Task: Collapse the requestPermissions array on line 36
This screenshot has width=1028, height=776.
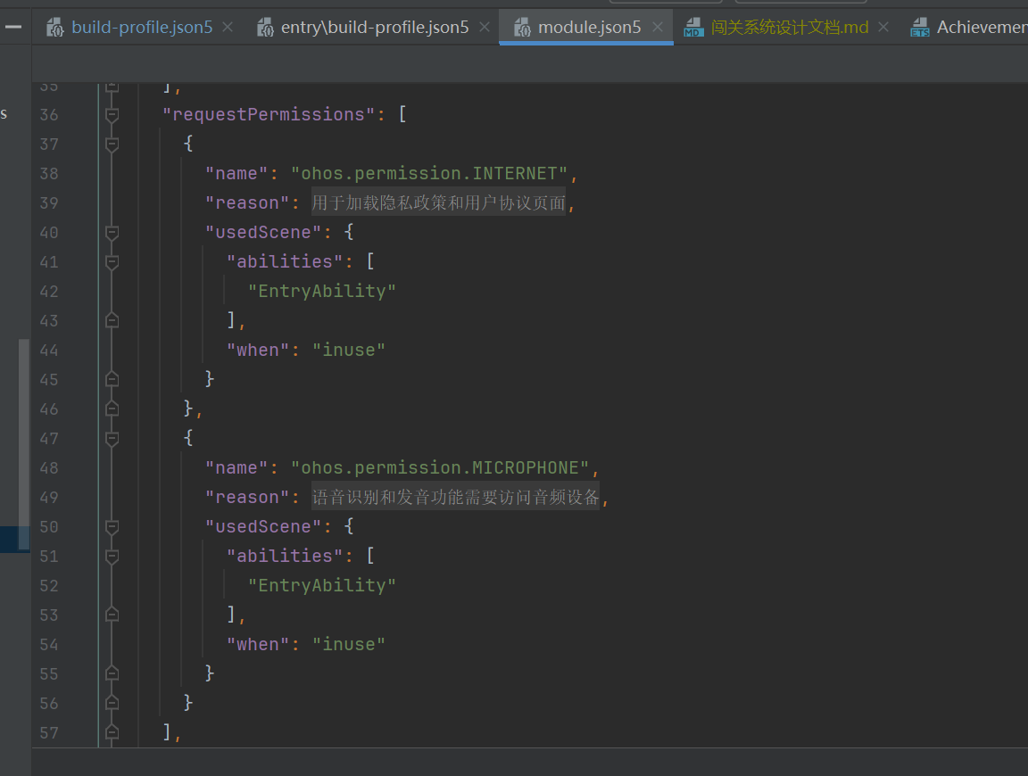Action: [112, 115]
